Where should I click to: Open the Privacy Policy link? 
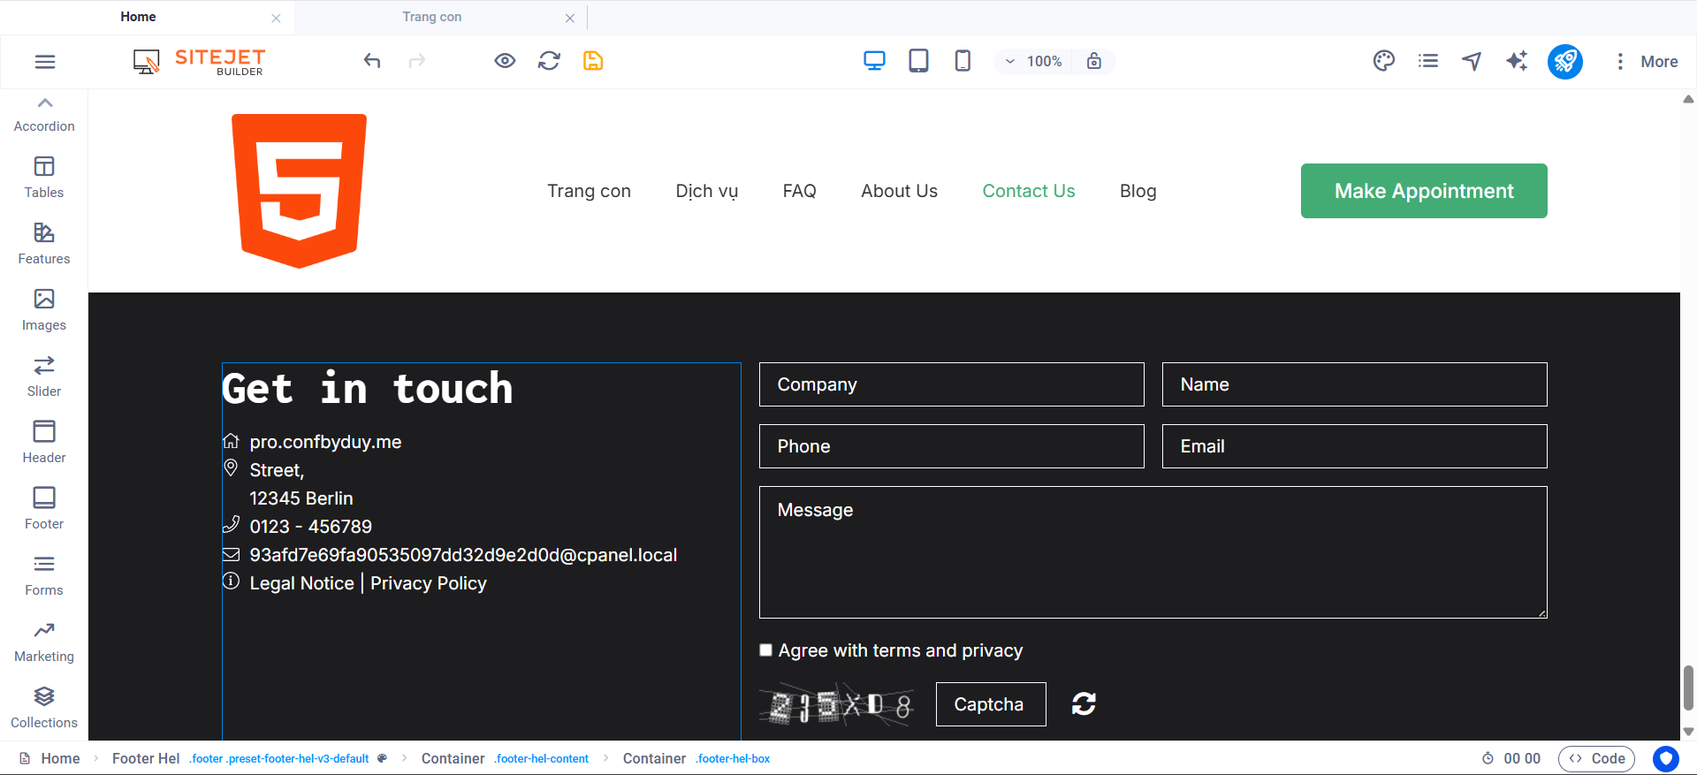click(428, 583)
